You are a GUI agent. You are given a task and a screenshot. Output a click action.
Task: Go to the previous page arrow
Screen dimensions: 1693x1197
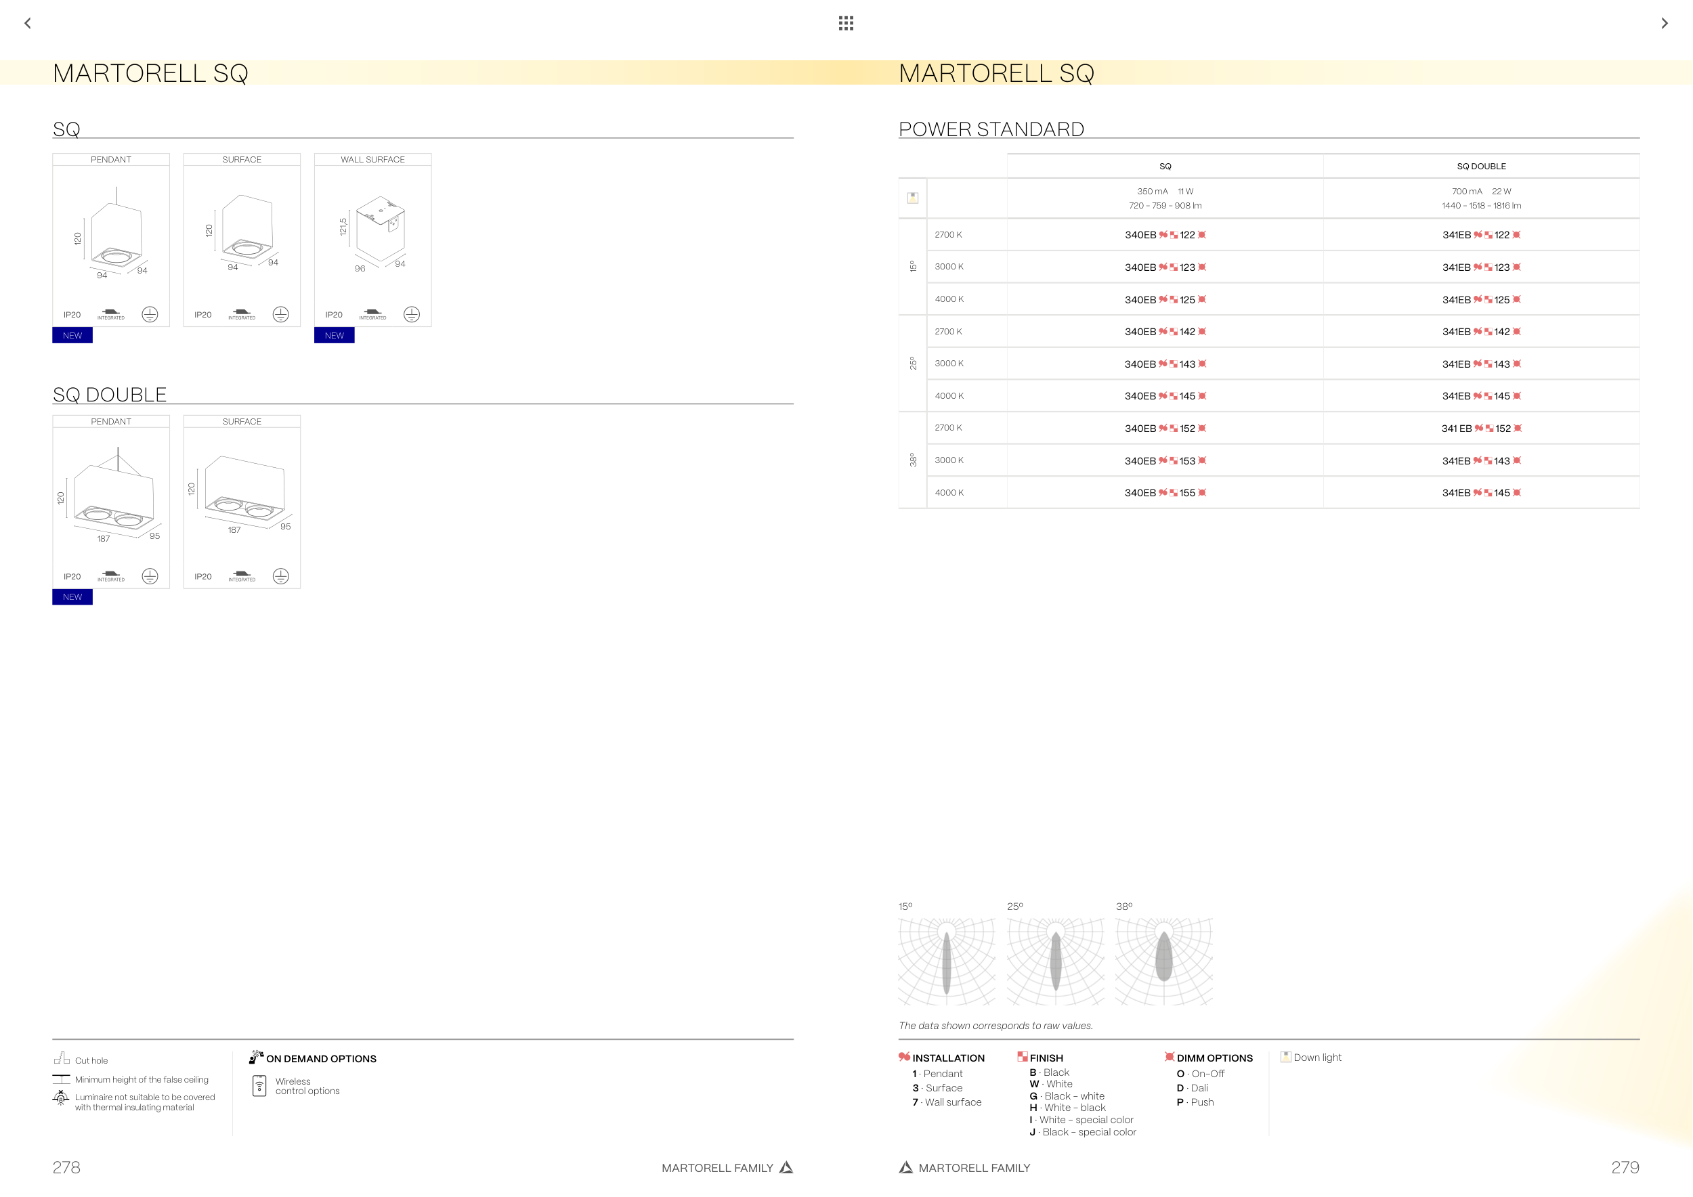point(27,24)
